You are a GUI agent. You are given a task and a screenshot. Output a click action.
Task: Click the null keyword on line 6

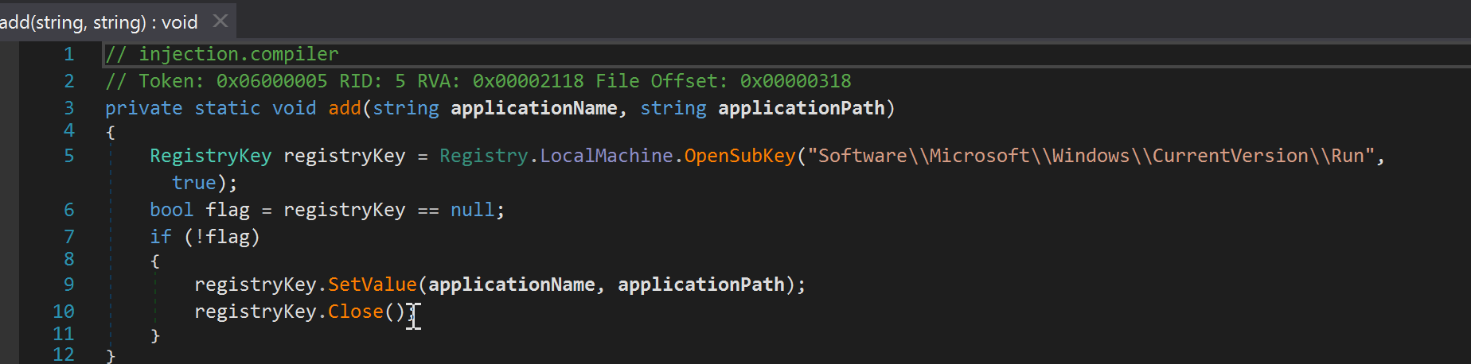[472, 210]
